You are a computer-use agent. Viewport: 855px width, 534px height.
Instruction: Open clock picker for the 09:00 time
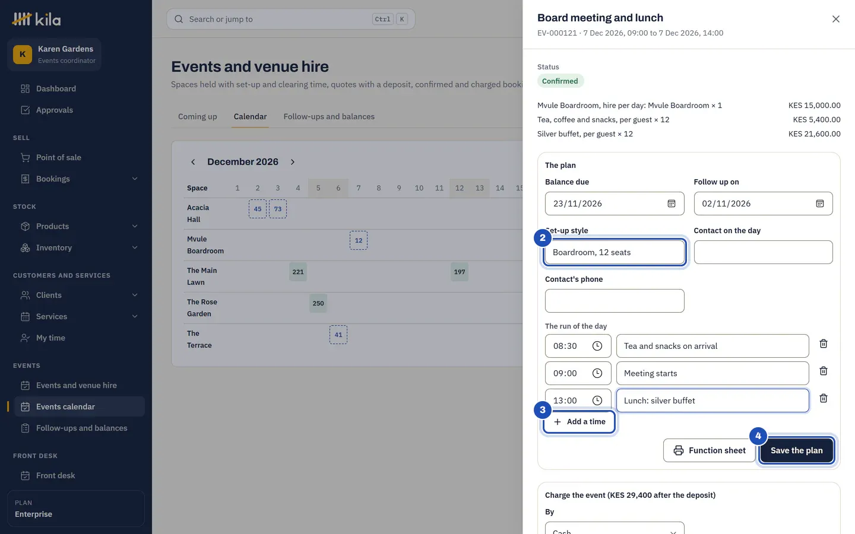597,373
